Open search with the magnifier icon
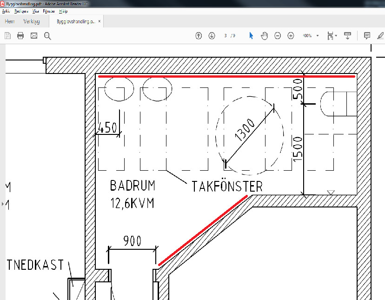Screen dimensions: 385x300 tap(47, 36)
